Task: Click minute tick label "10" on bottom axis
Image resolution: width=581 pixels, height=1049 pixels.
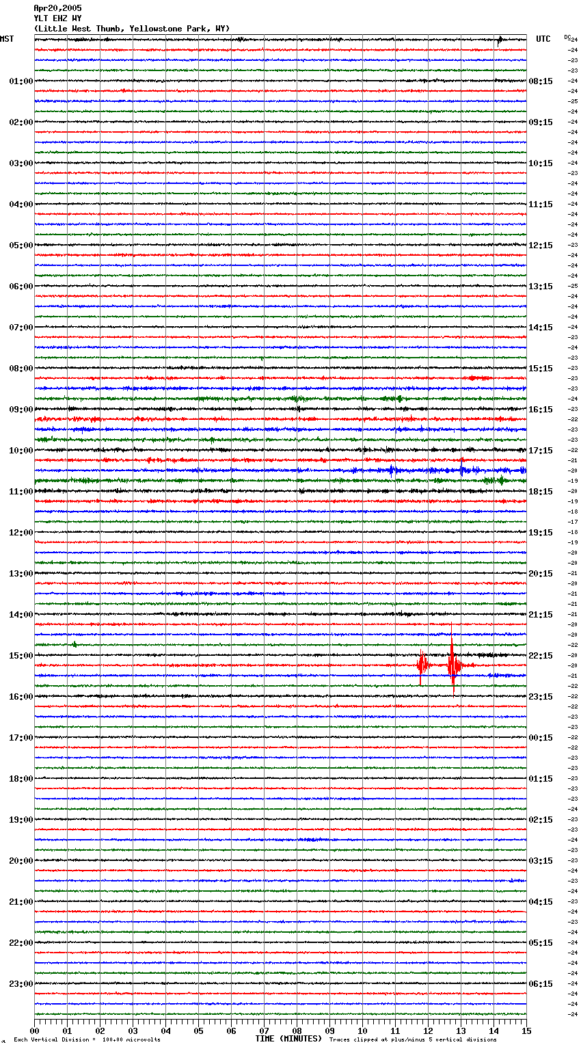Action: tap(362, 1031)
